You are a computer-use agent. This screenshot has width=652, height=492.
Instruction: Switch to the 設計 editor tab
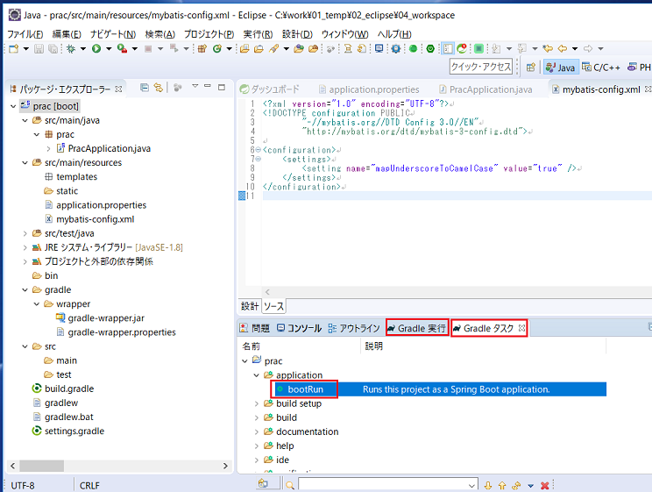[x=250, y=306]
